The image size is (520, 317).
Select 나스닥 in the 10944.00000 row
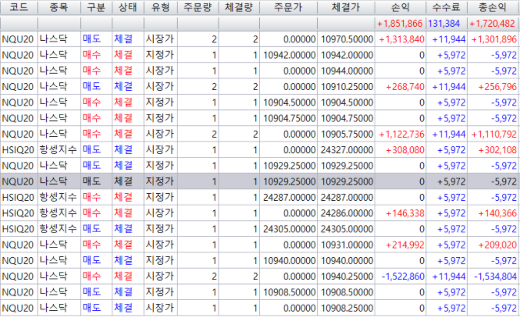[53, 71]
